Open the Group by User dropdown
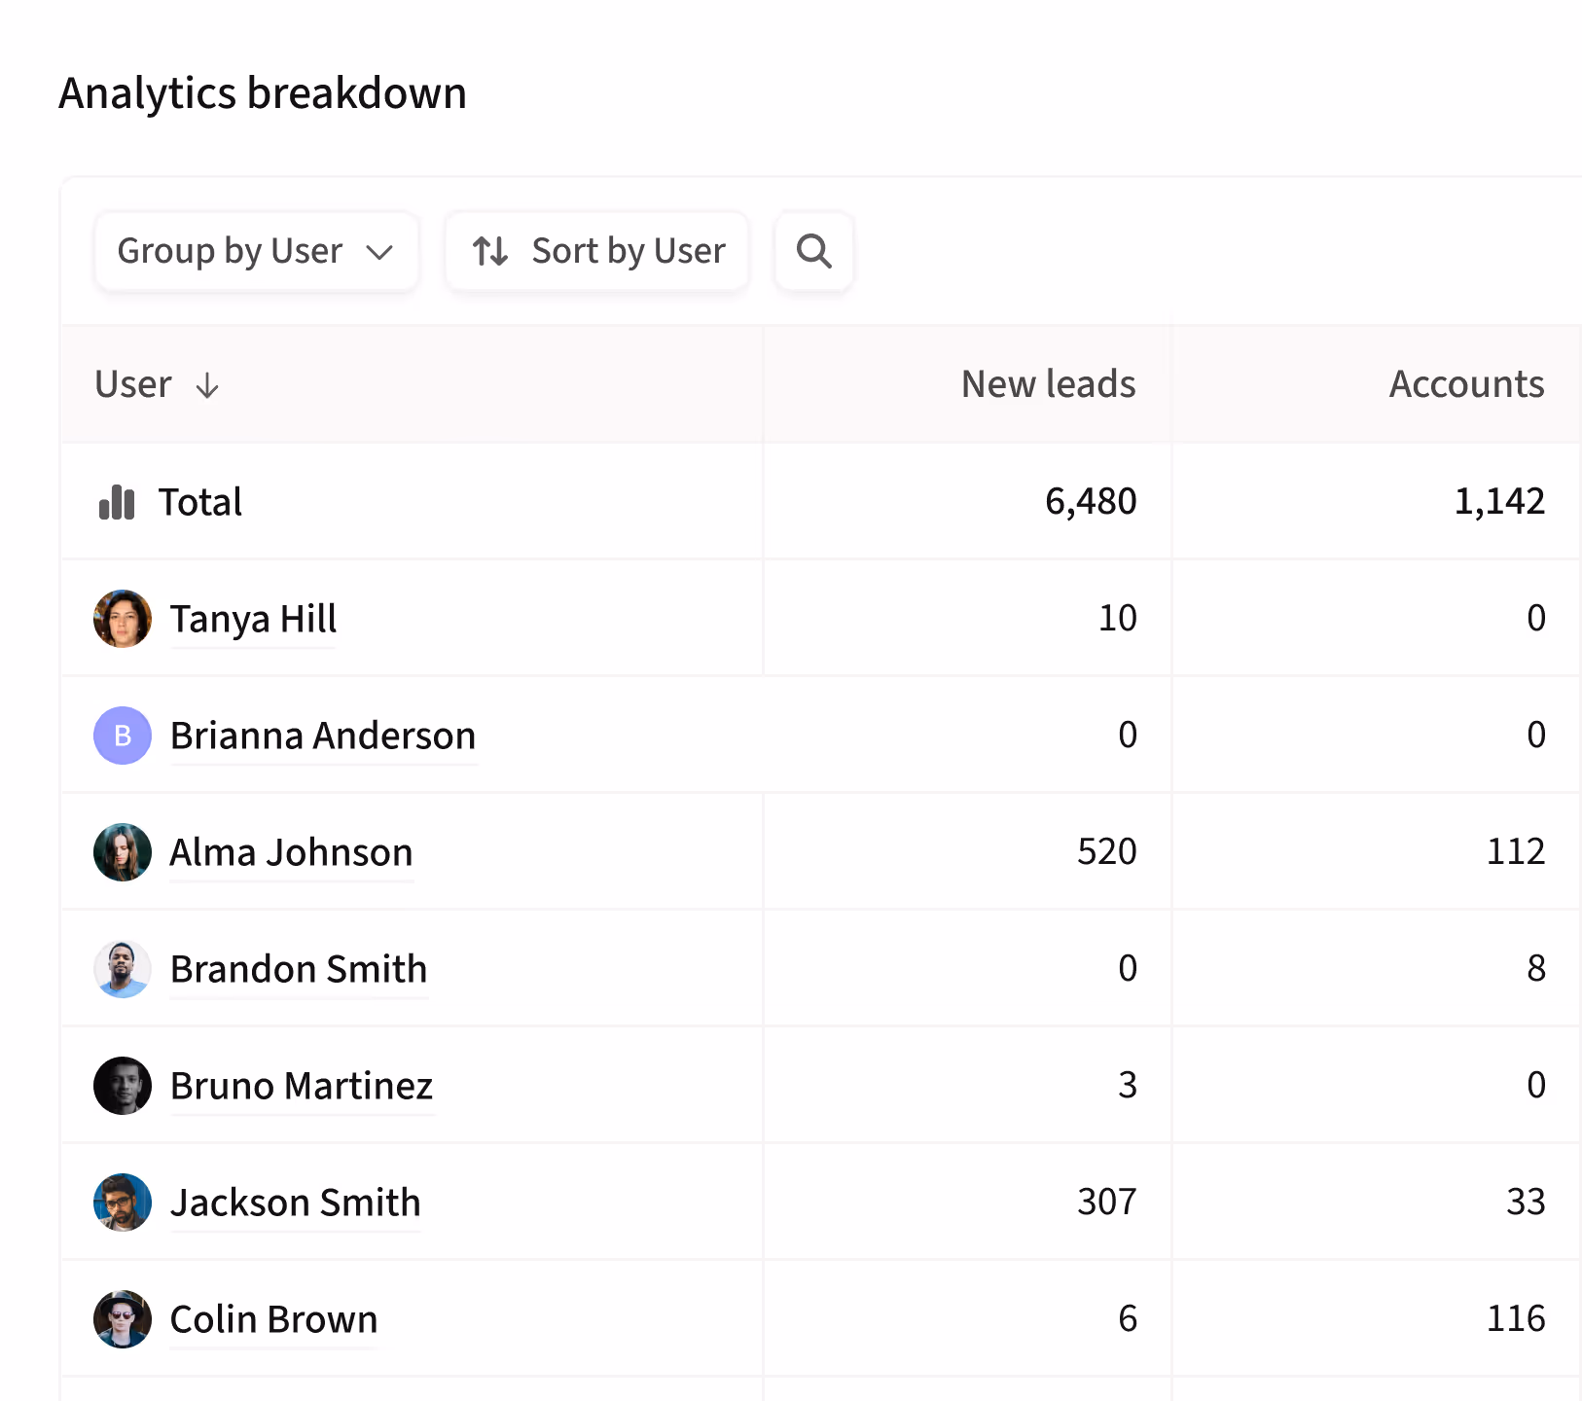The image size is (1582, 1401). click(x=257, y=251)
